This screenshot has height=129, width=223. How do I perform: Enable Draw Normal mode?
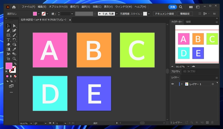[7, 81]
